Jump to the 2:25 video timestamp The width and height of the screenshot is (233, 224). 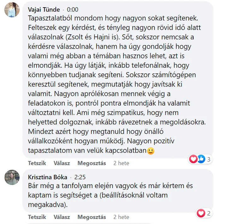pos(80,177)
